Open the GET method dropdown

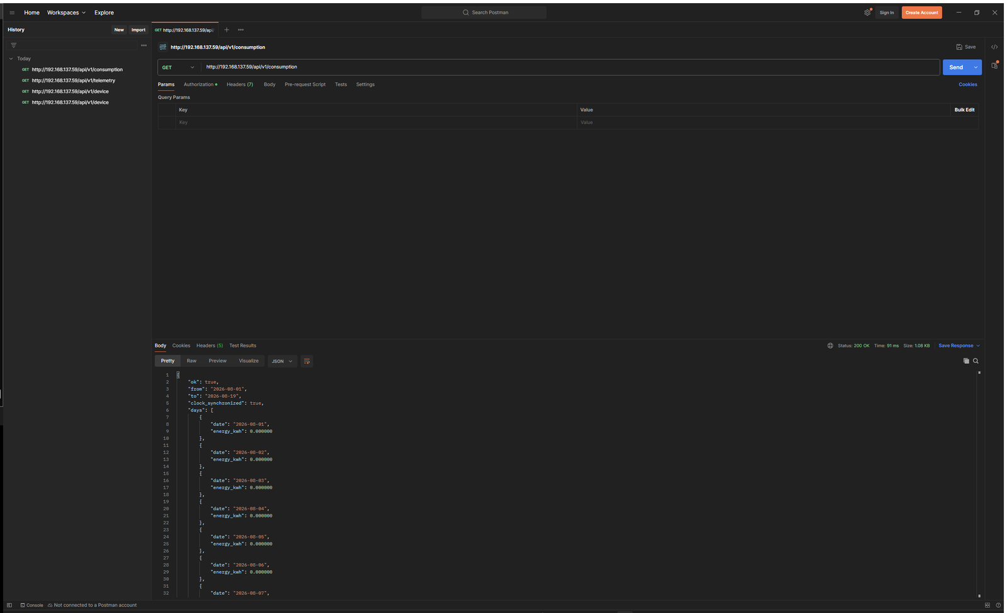pos(179,67)
